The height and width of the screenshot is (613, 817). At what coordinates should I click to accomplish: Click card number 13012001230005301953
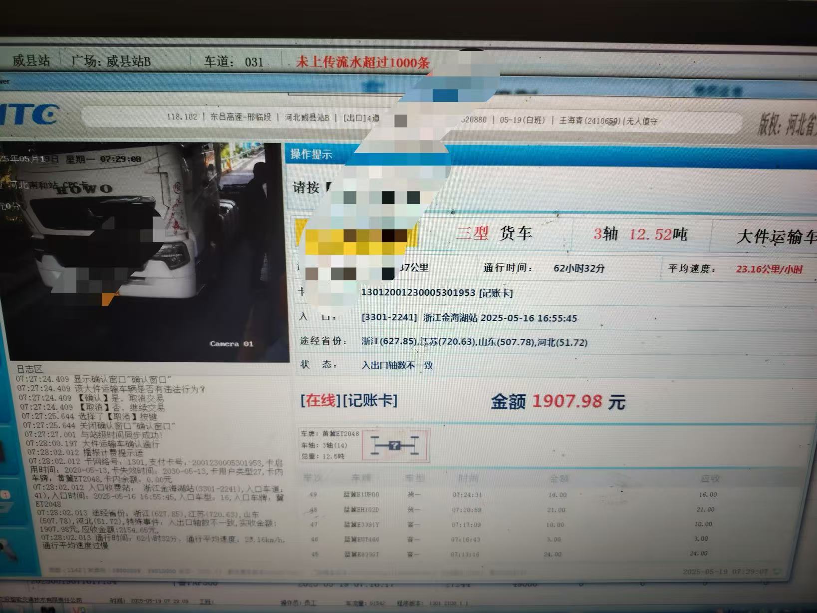(x=418, y=293)
